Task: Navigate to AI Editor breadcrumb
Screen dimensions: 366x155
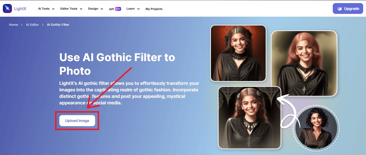Action: point(32,25)
